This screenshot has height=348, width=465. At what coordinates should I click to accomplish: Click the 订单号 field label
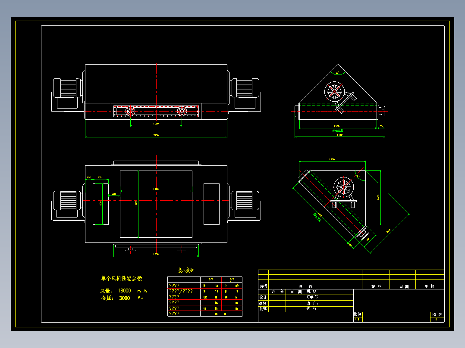[312, 297]
